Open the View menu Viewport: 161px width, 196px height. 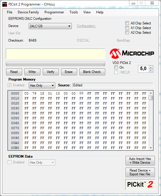pyautogui.click(x=87, y=12)
